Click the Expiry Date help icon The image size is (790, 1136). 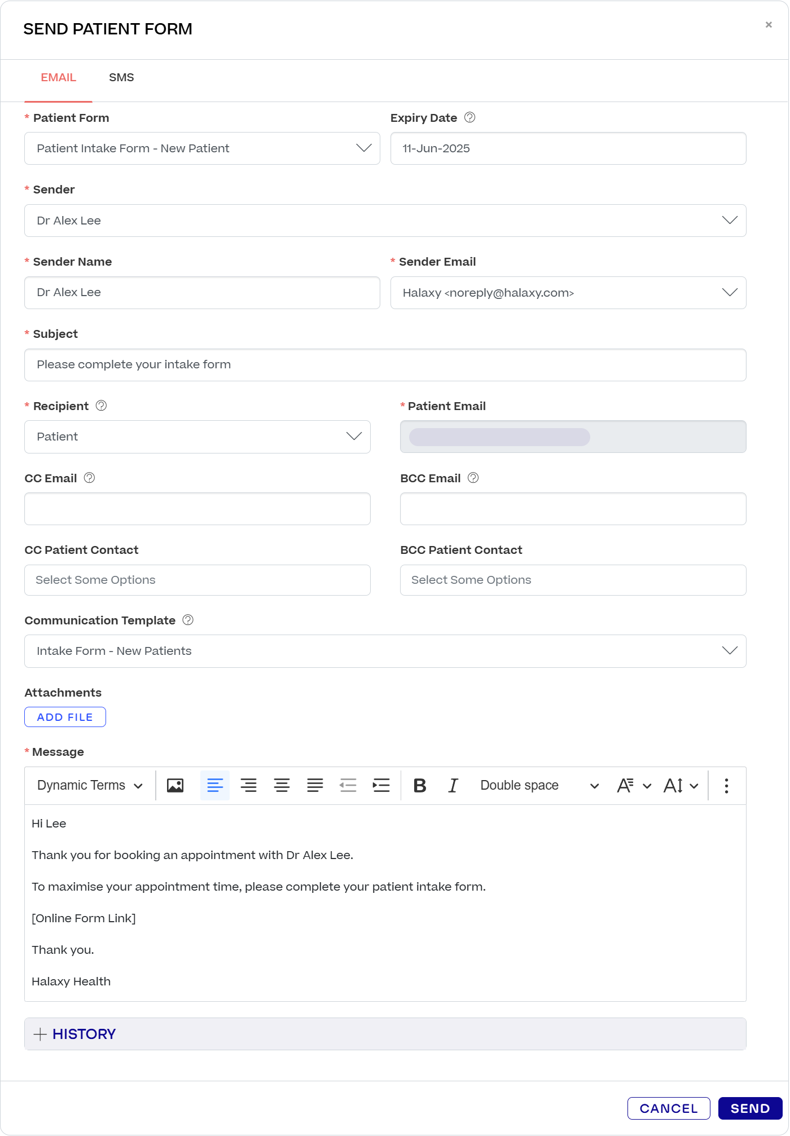coord(469,117)
